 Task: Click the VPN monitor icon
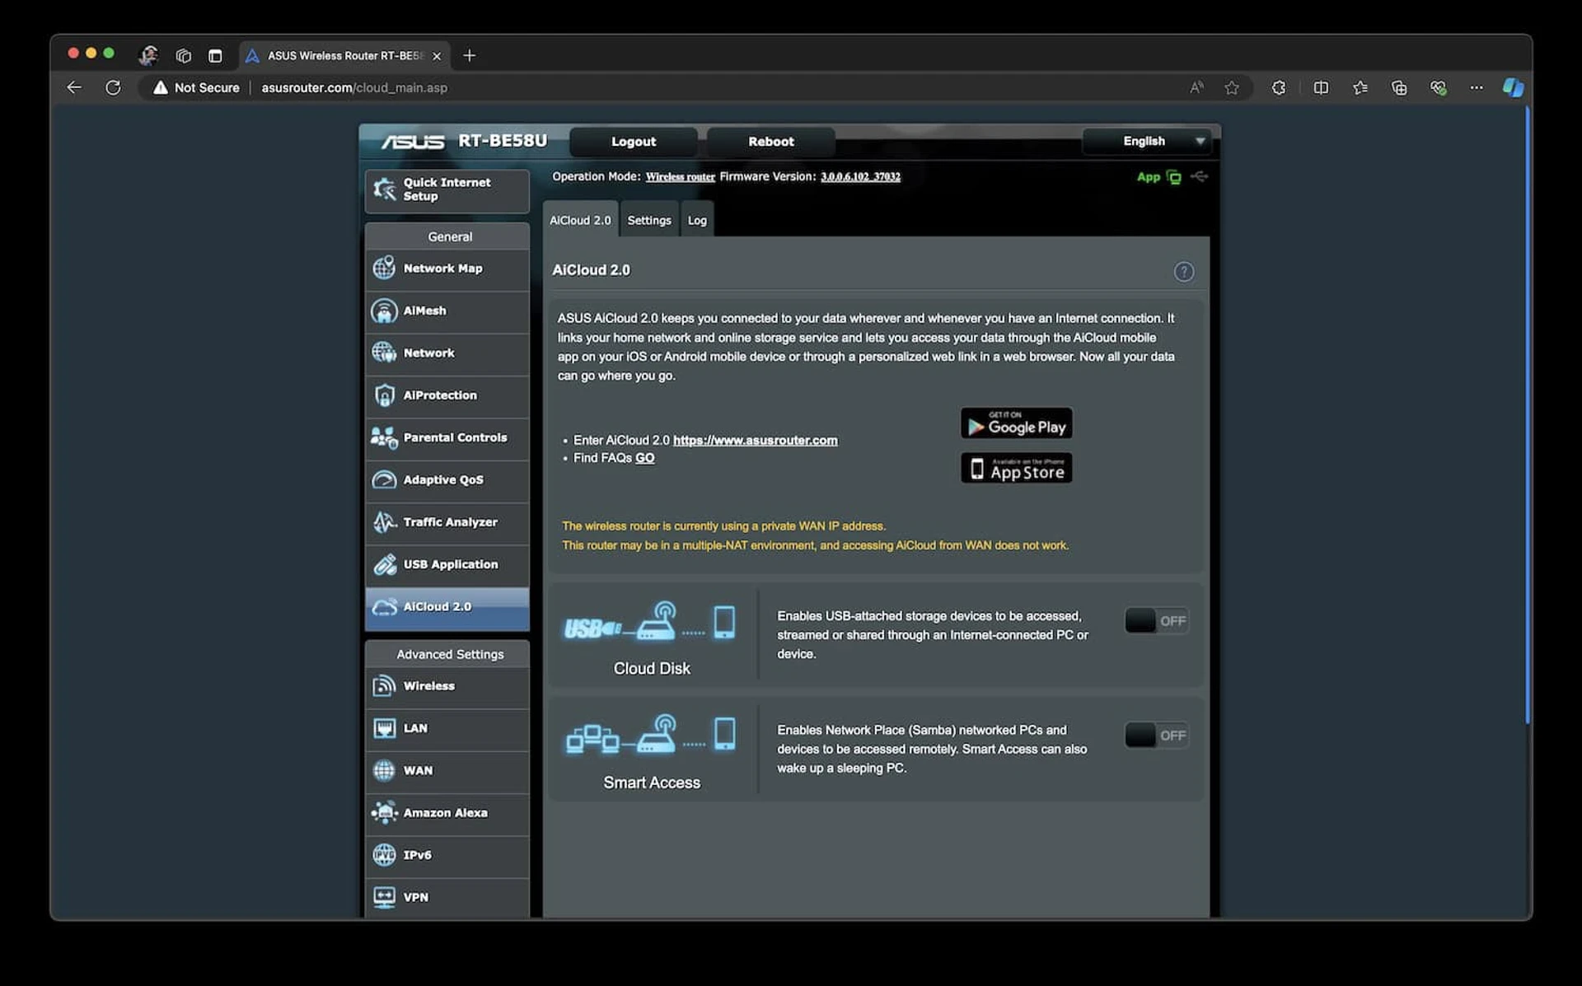[x=384, y=897]
